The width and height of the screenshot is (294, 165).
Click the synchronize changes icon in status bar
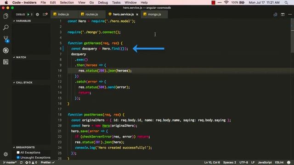[21, 163]
